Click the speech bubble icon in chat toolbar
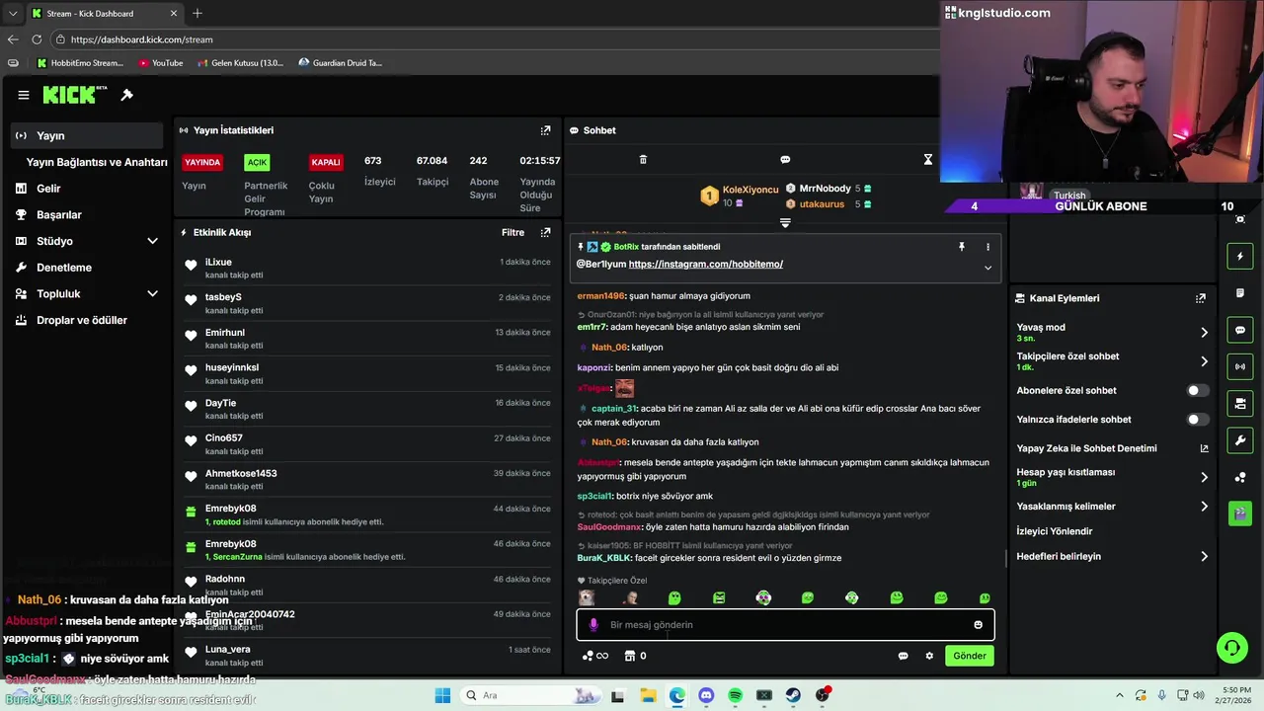This screenshot has height=711, width=1264. (x=785, y=160)
